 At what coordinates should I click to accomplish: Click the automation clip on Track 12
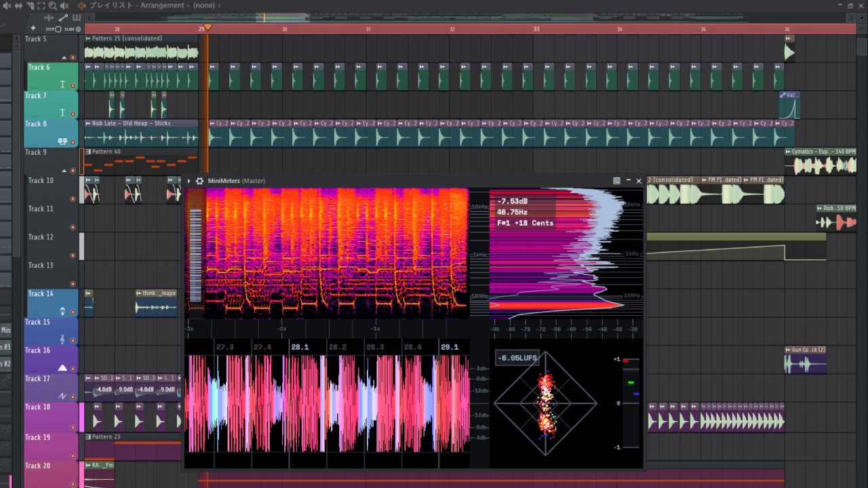tap(736, 247)
